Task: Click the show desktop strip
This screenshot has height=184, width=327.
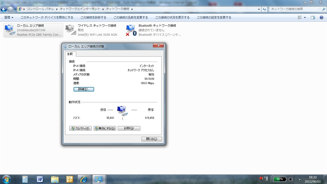Action: point(325,180)
